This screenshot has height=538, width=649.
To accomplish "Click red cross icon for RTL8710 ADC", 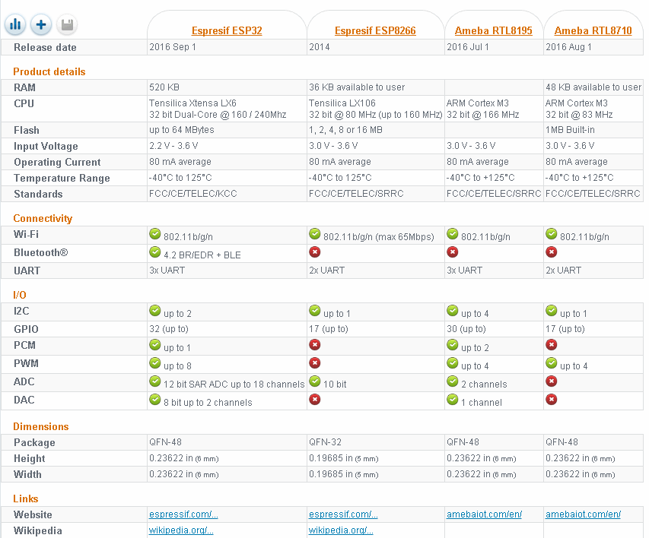I will 552,381.
